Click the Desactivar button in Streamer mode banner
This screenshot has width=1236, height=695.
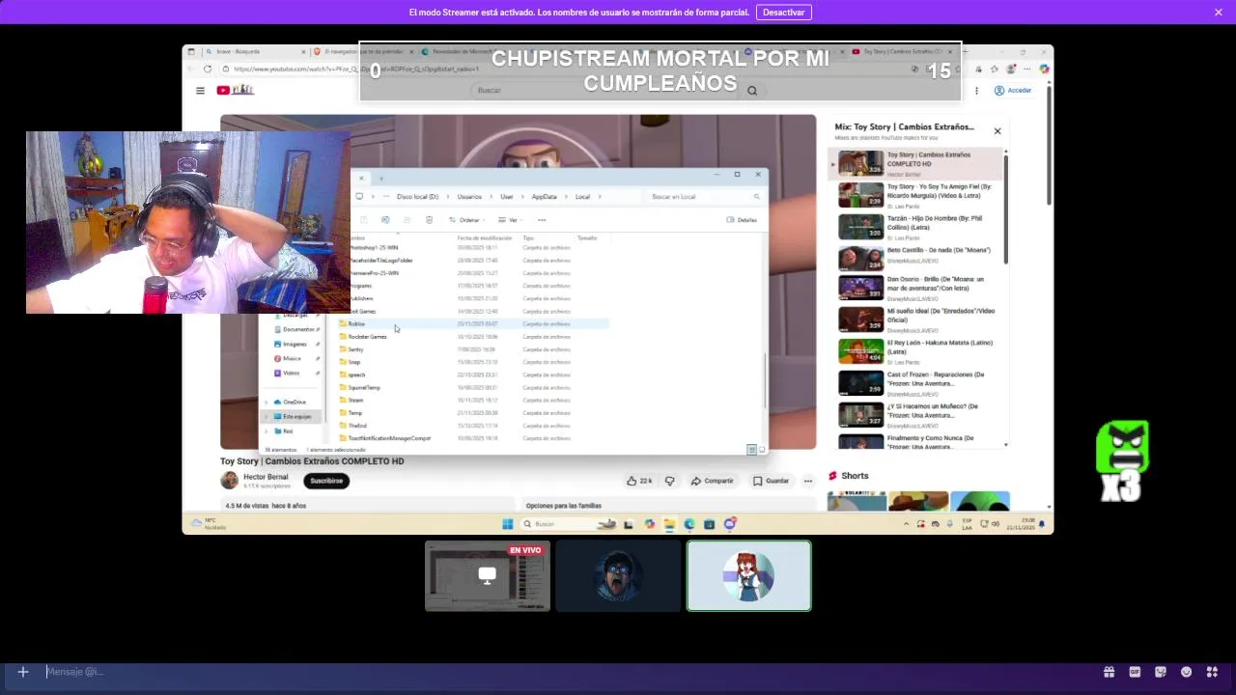783,13
